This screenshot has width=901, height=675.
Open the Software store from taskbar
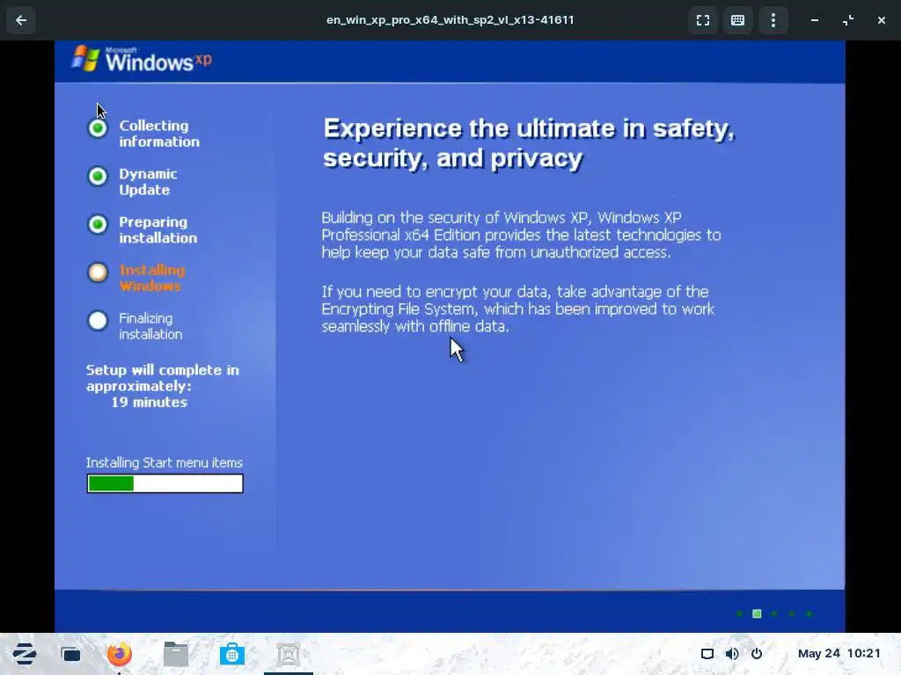(232, 654)
